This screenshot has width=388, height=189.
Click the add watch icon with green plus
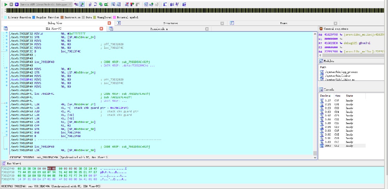(151, 5)
